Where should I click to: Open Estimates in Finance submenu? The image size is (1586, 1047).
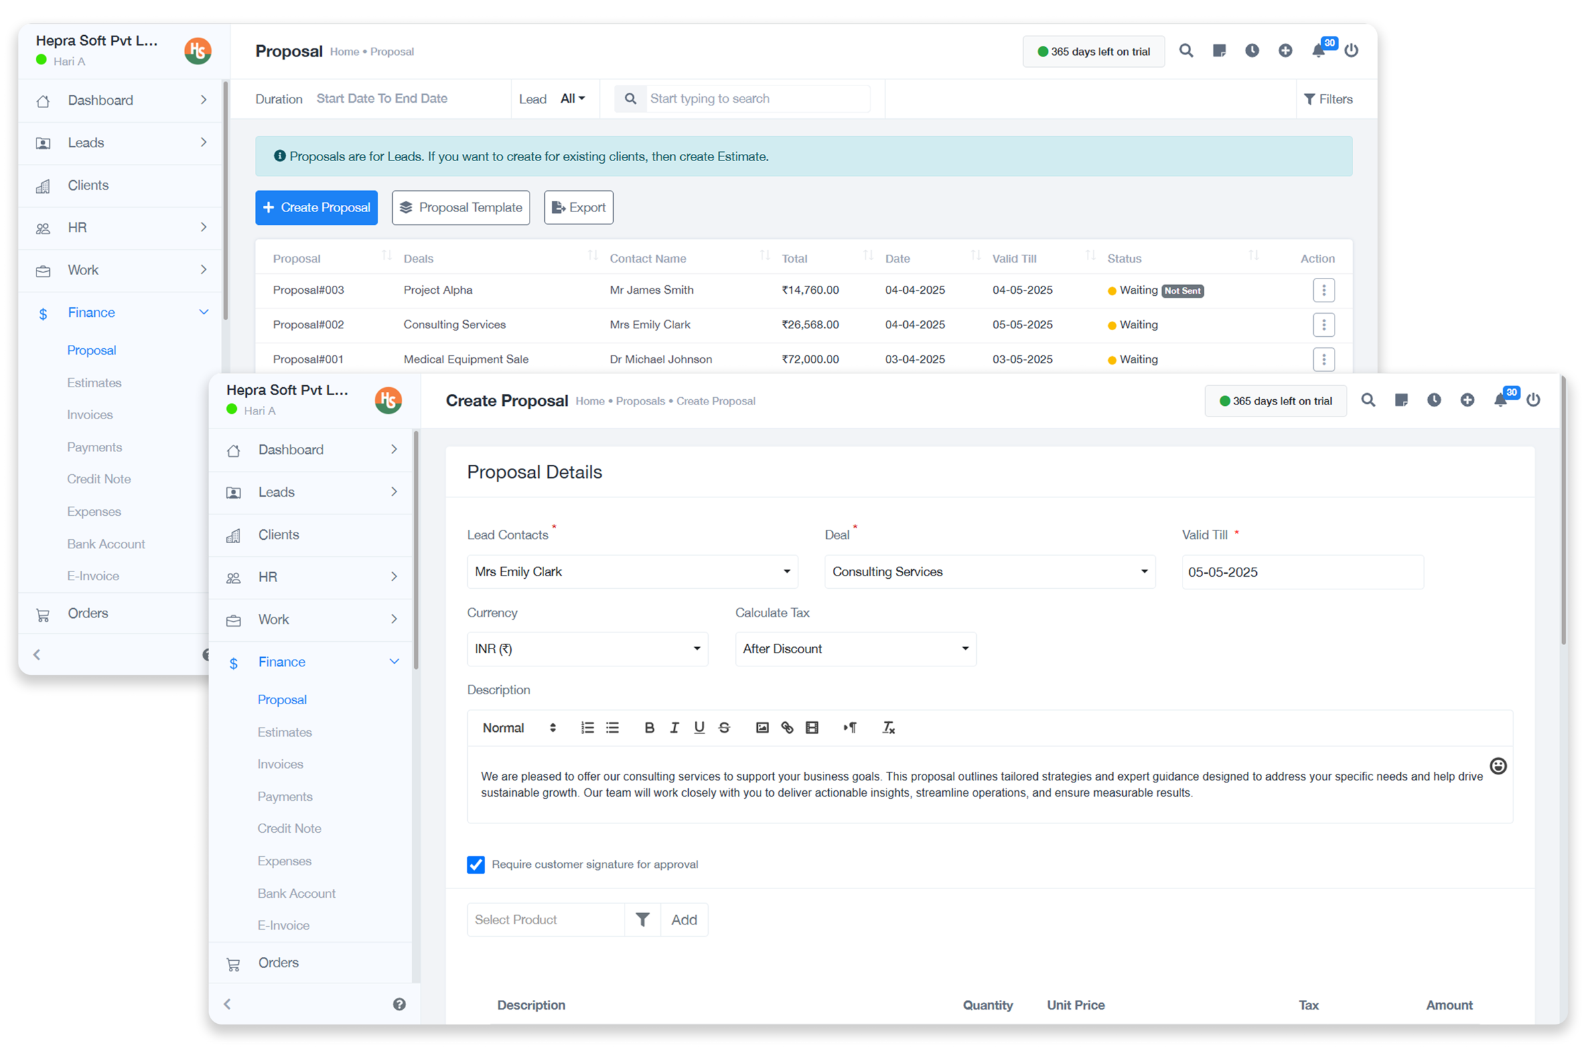285,732
